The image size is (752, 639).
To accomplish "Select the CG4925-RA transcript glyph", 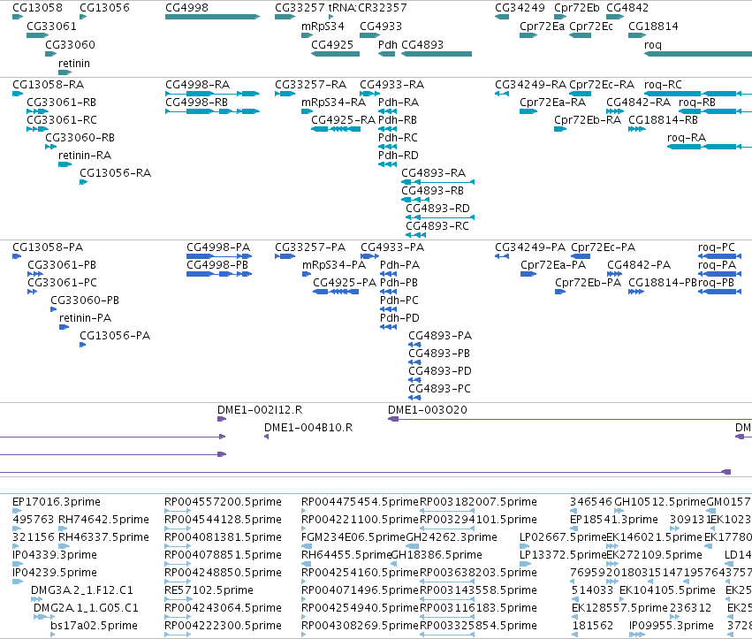I will click(336, 129).
